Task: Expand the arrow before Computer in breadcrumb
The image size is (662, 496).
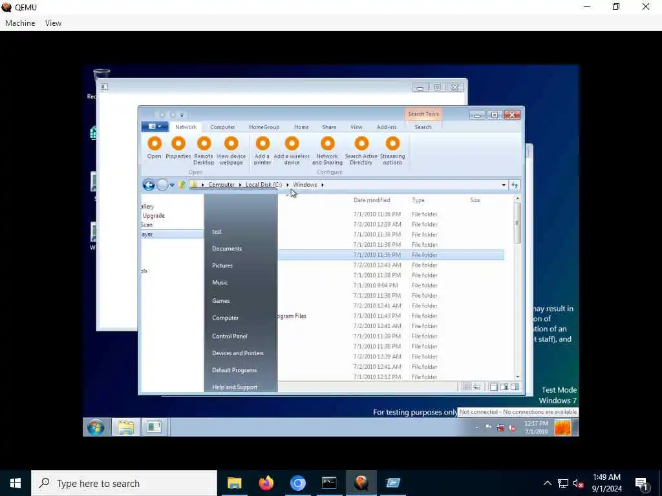Action: (202, 185)
